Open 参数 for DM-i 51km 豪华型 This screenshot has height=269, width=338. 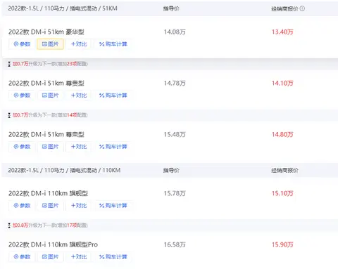click(x=22, y=44)
